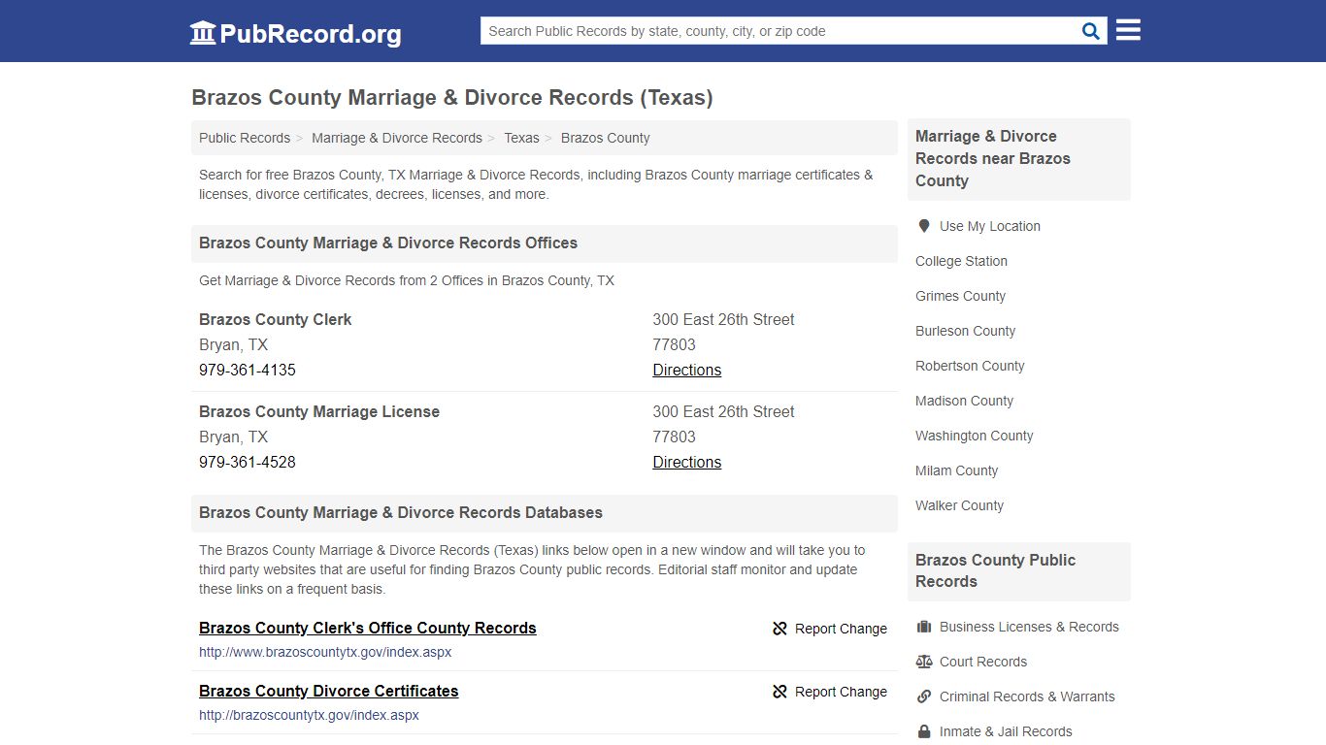Image resolution: width=1326 pixels, height=745 pixels.
Task: Visit the www.brazoscountytx.gov/index.aspx URL
Action: pos(325,652)
